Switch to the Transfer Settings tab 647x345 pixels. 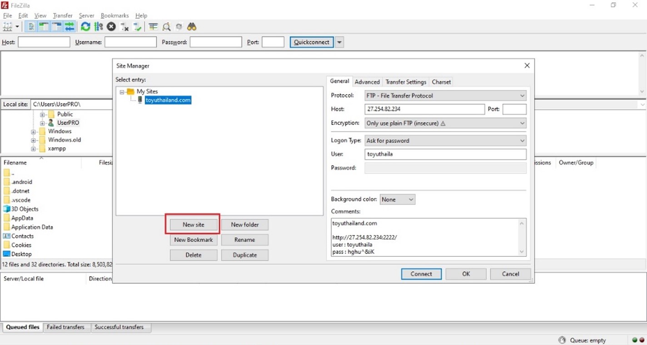406,82
